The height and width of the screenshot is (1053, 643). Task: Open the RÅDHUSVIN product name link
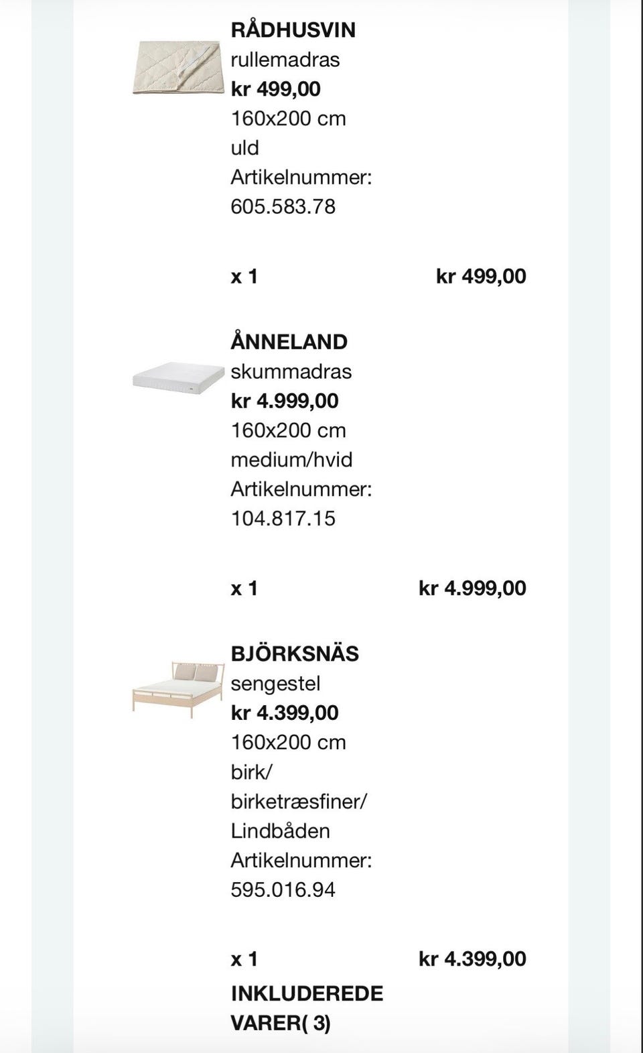pyautogui.click(x=293, y=29)
